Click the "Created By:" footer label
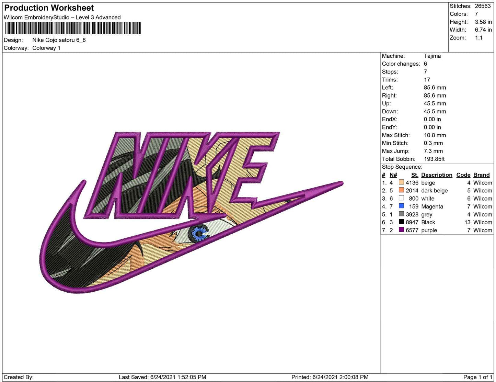 (19, 377)
